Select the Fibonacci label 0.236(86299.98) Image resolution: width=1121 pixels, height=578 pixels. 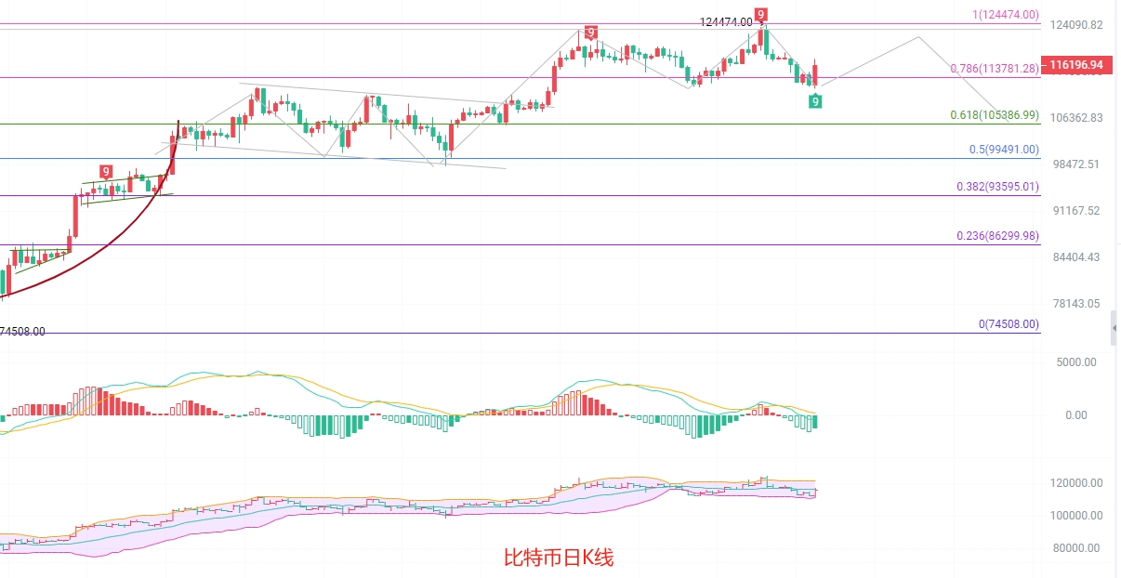coord(997,237)
